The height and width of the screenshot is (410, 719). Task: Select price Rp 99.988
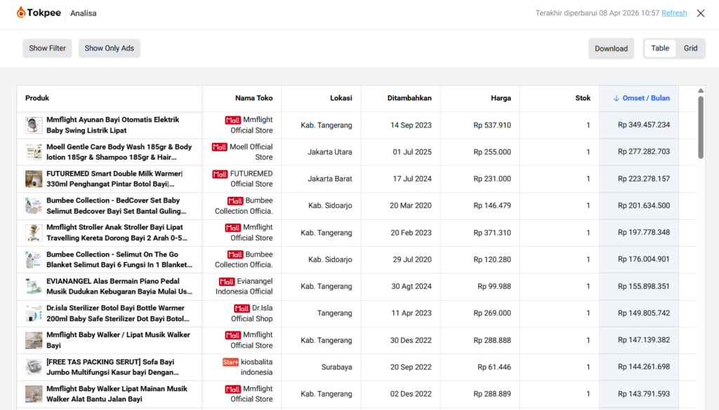coord(494,287)
